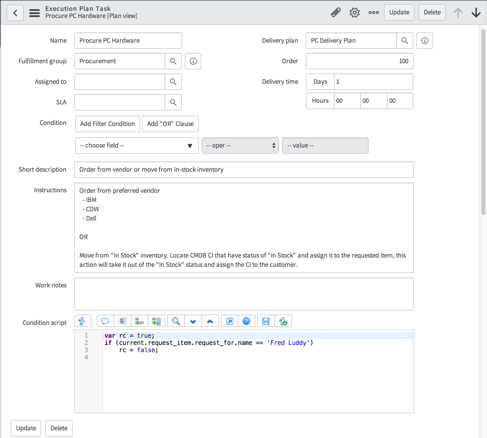The height and width of the screenshot is (438, 487).
Task: Click the Delivery plan text field
Action: click(x=351, y=41)
